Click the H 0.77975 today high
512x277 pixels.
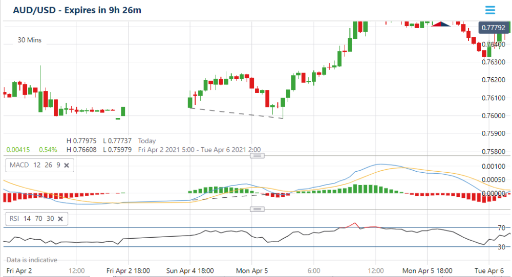click(81, 141)
